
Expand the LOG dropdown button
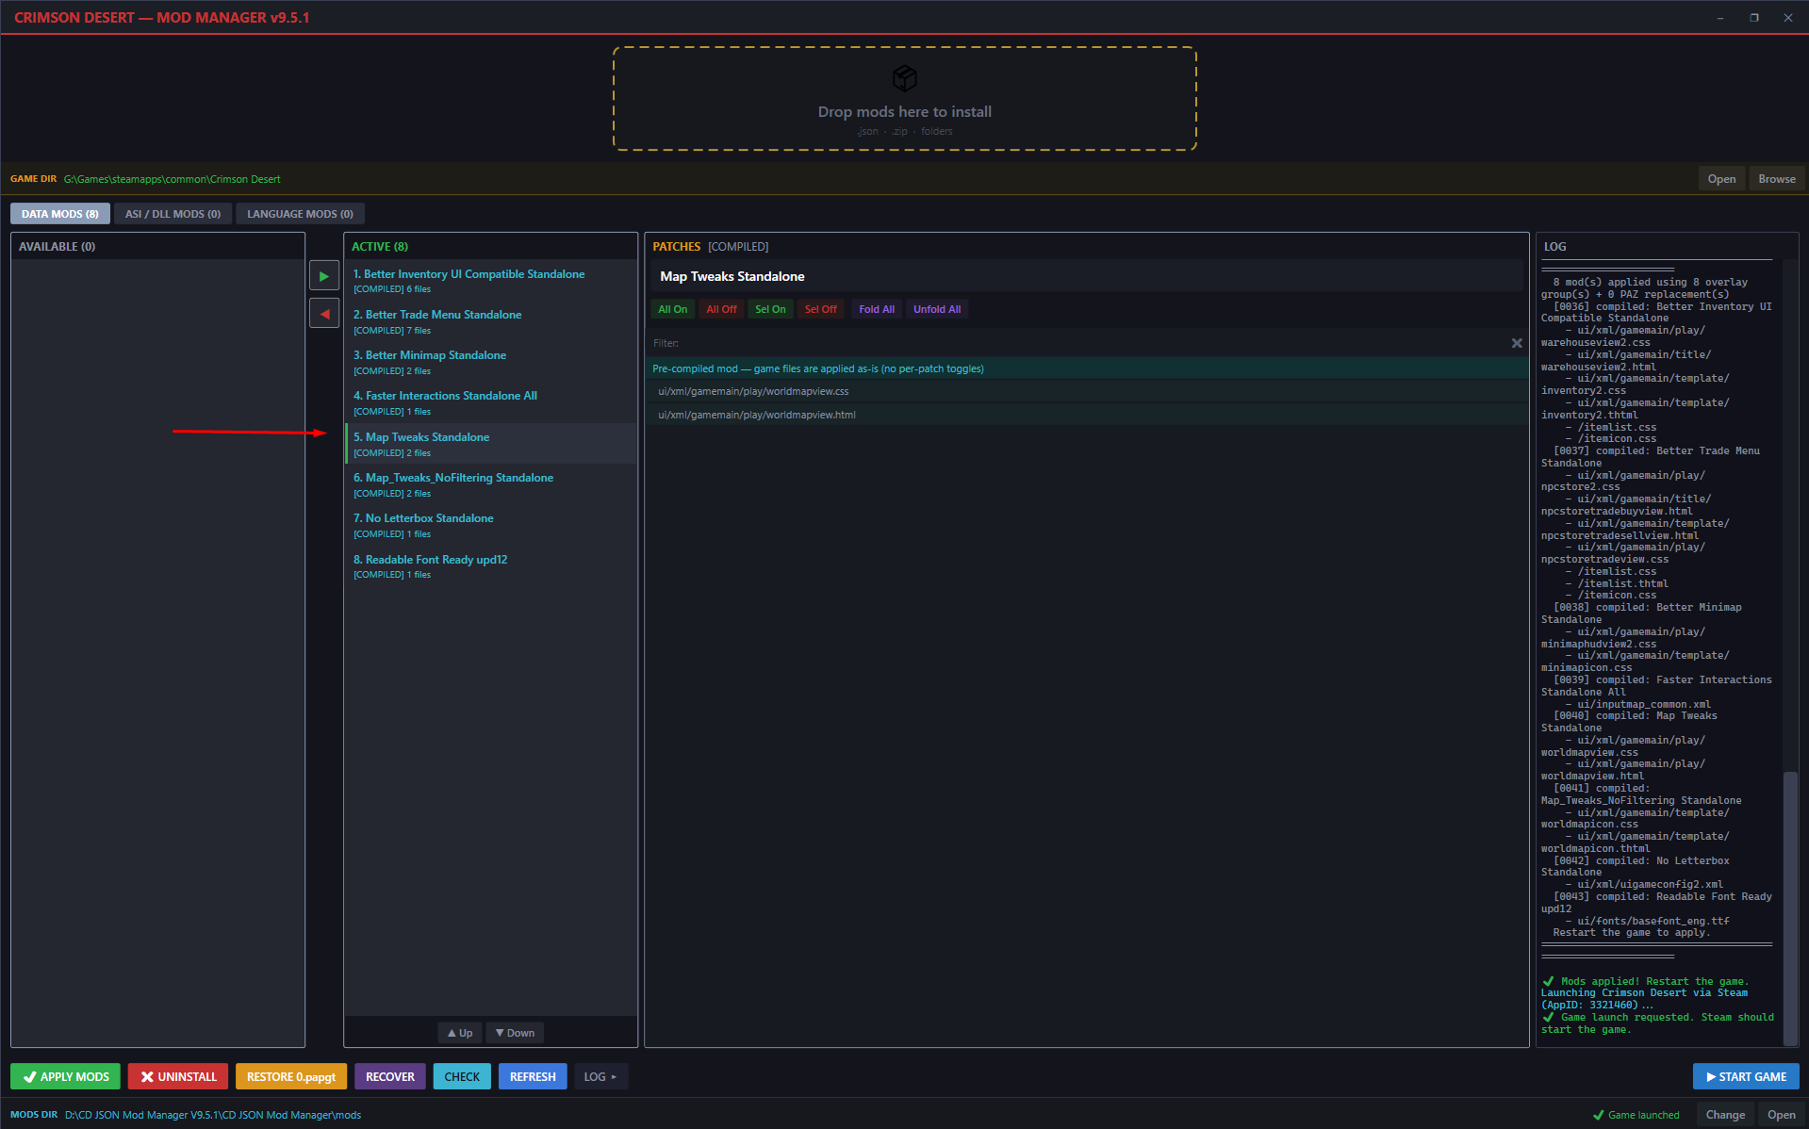[x=600, y=1076]
